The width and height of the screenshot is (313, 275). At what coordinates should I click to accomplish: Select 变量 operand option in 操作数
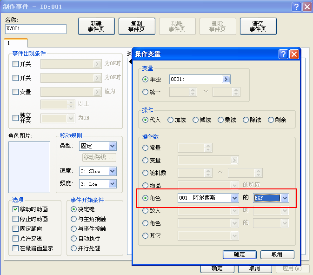[x=145, y=160]
